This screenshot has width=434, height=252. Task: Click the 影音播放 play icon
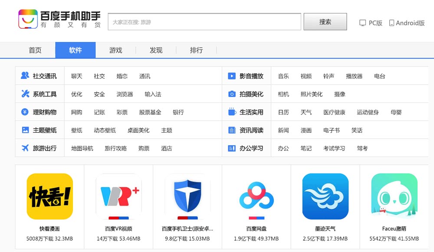coord(232,76)
